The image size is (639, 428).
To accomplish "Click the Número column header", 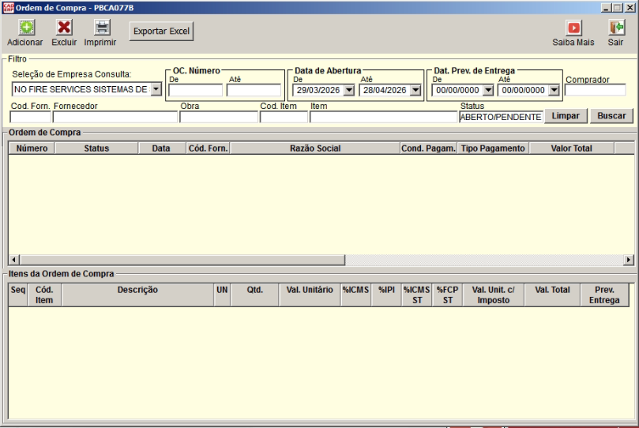I will coord(32,148).
